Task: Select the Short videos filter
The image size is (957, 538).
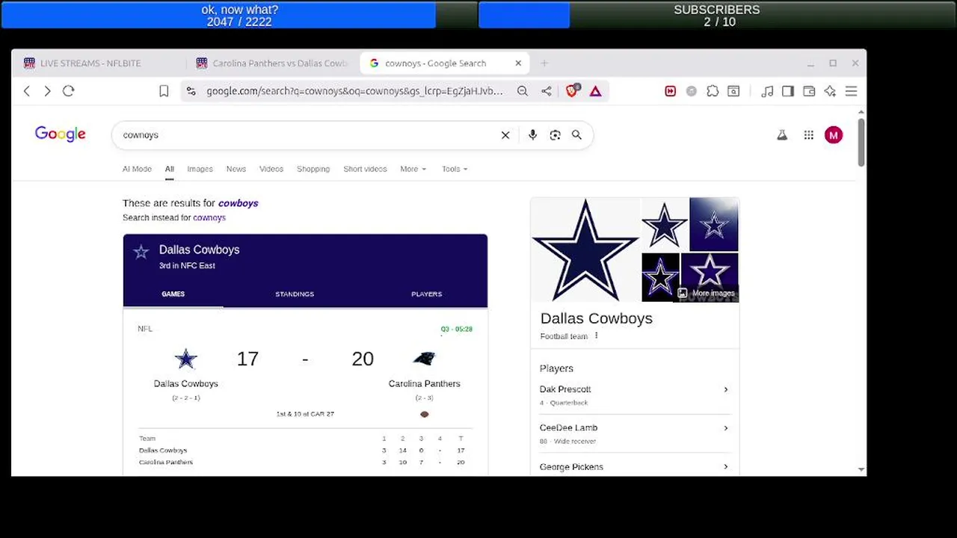Action: [x=365, y=169]
